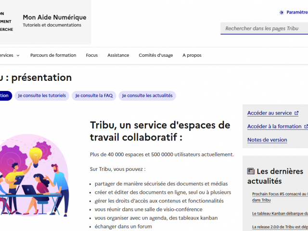Read the Le tableau Kanban débarque article
Screen dimensions: 308x231
pyautogui.click(x=280, y=213)
